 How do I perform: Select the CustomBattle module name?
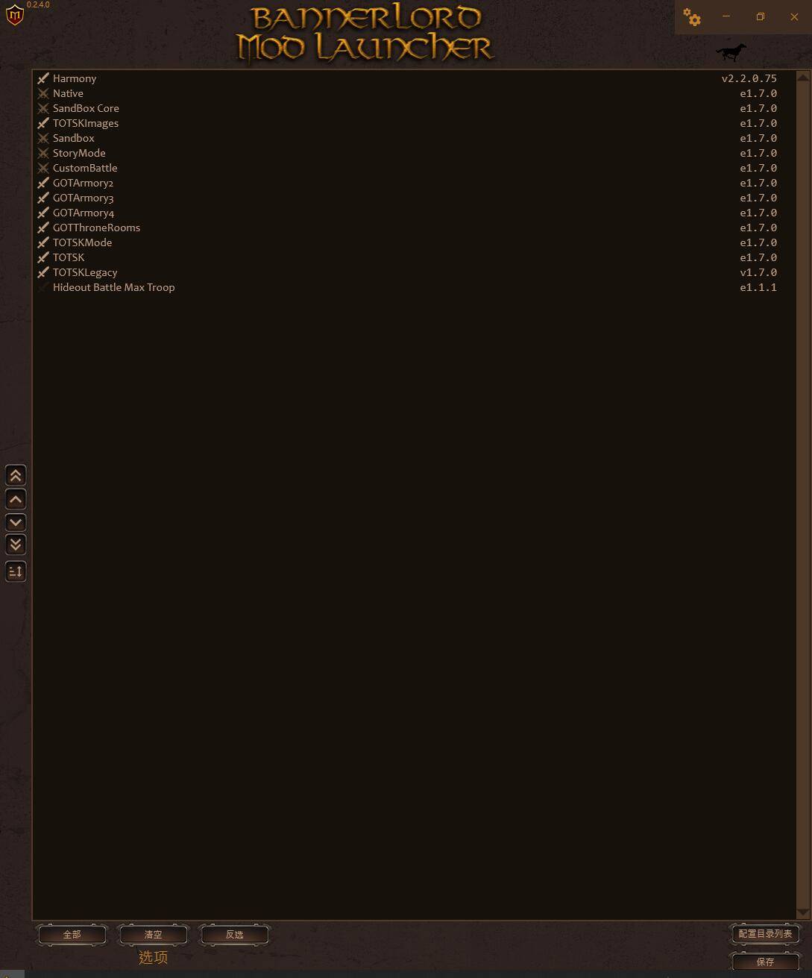click(x=85, y=168)
